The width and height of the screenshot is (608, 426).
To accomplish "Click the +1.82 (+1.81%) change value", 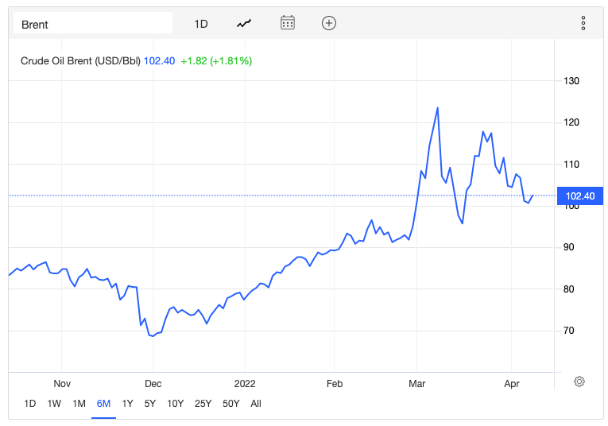I will pos(216,61).
